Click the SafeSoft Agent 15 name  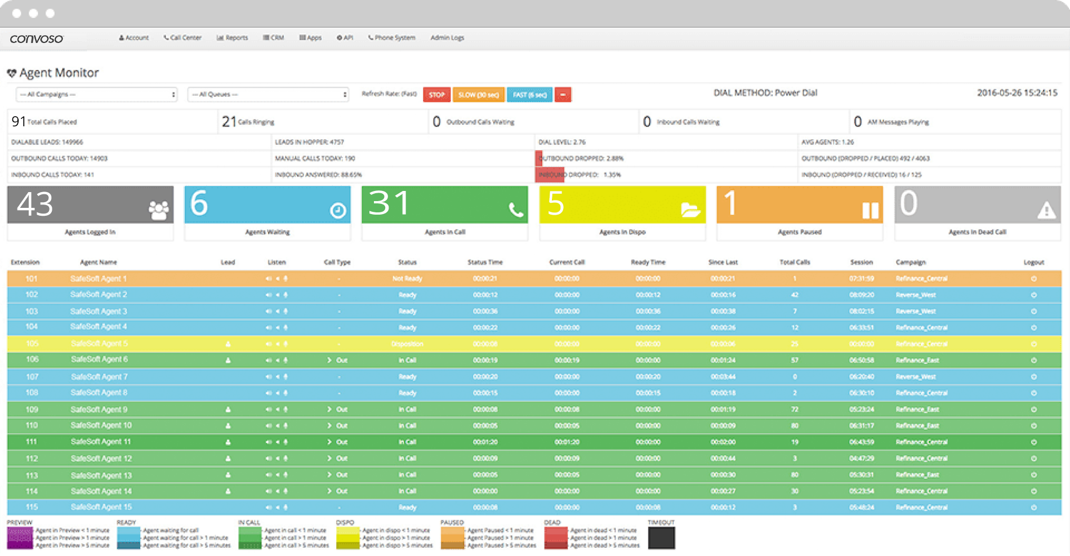(x=101, y=507)
